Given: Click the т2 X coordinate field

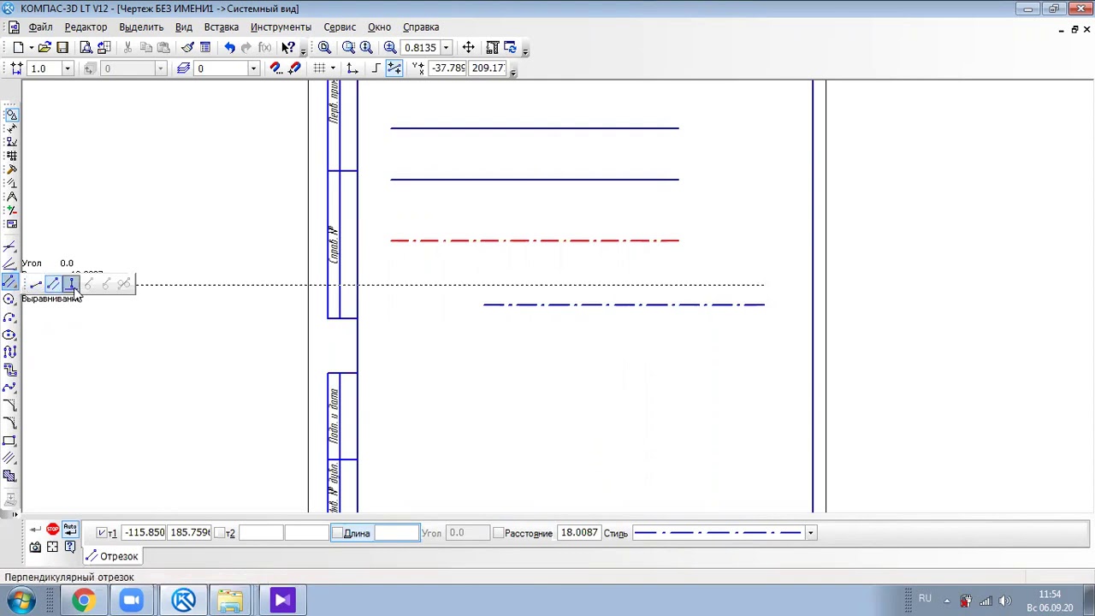Looking at the screenshot, I should point(261,533).
